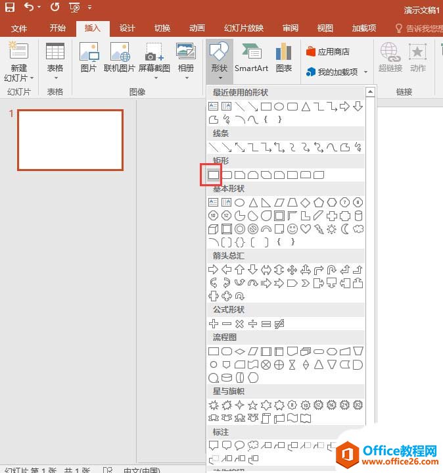Screen dimensions: 443x473
Task: Open 应用商店 add-in store
Action: coord(328,51)
